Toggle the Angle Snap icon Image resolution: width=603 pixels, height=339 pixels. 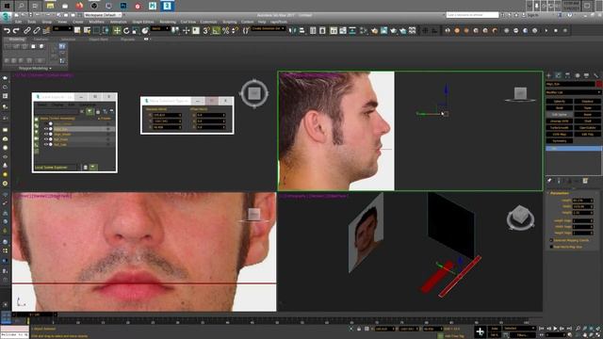click(x=216, y=31)
